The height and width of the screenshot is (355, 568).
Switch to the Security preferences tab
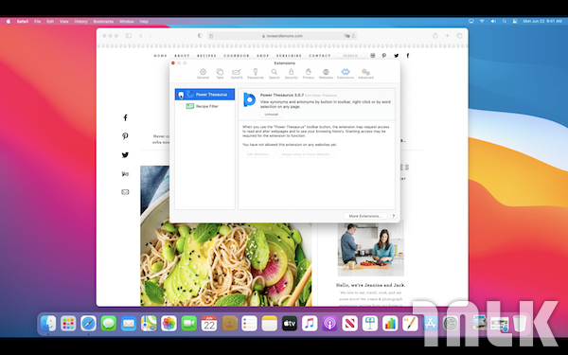(291, 74)
